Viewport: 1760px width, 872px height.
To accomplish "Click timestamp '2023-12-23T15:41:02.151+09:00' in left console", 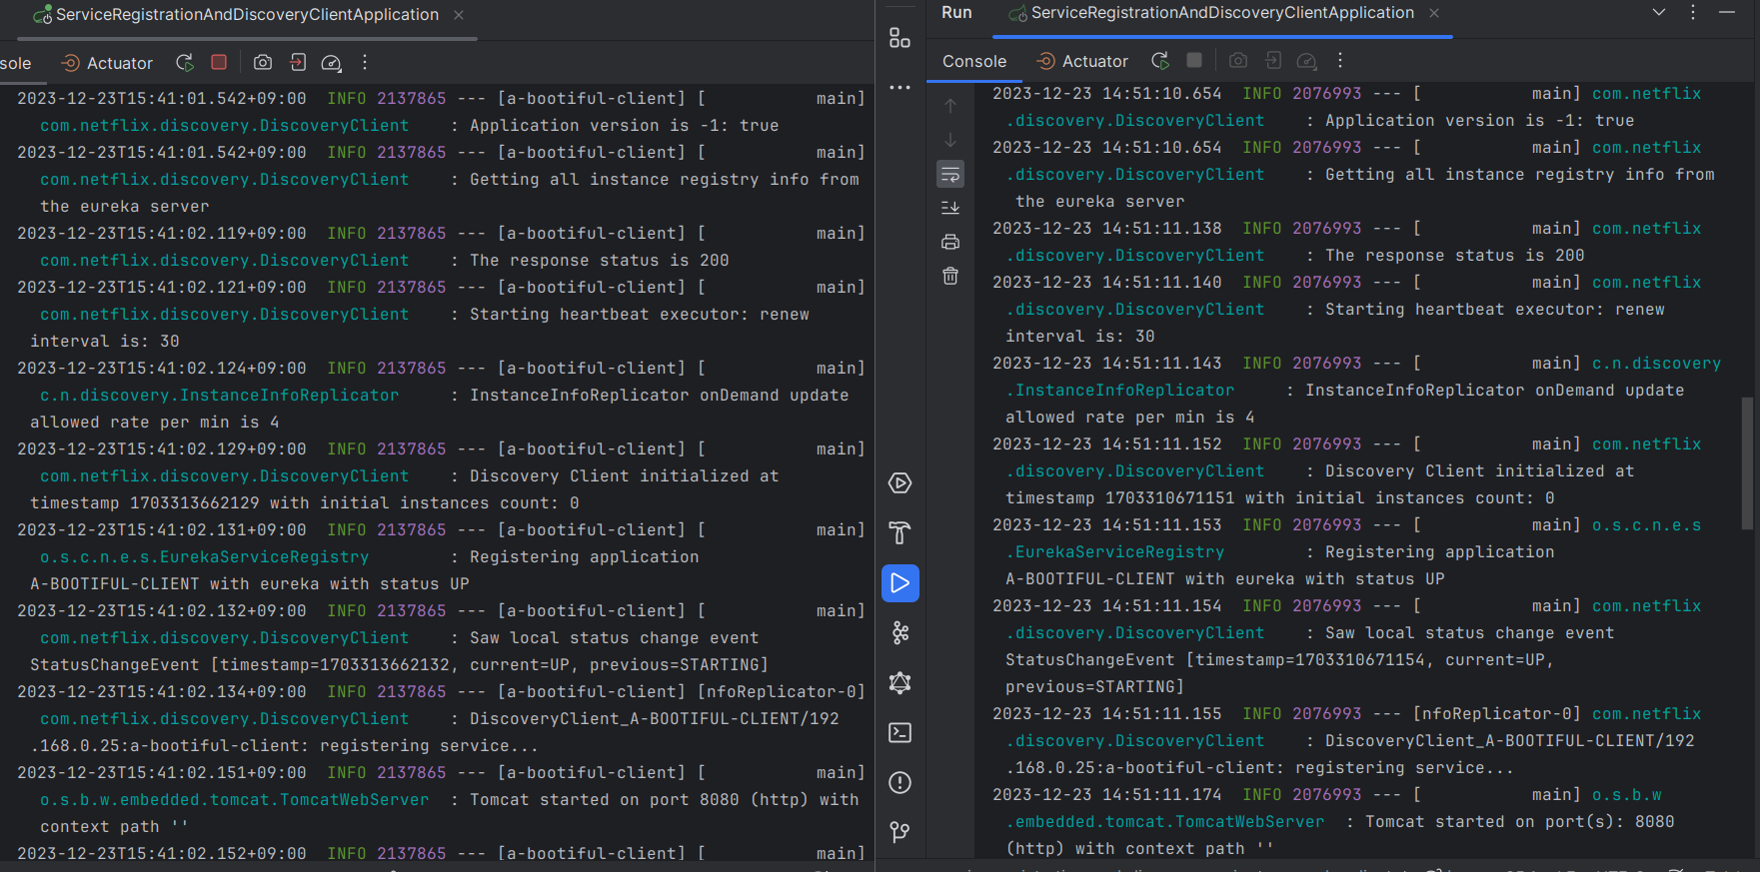I will click(161, 773).
